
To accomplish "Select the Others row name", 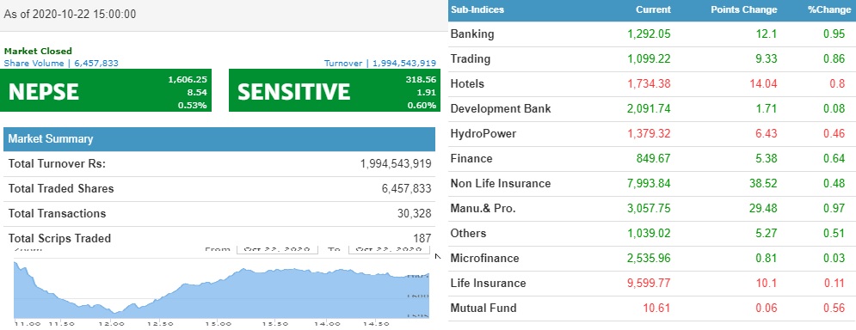I will (468, 234).
